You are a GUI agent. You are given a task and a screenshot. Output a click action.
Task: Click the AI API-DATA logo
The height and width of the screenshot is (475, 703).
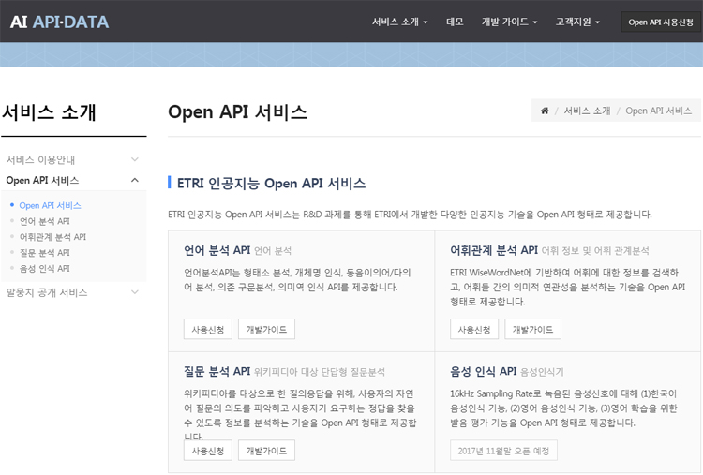coord(59,22)
